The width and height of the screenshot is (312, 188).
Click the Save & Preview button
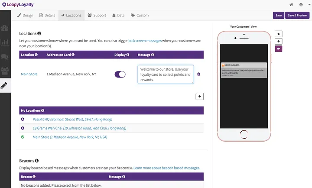[x=297, y=15]
